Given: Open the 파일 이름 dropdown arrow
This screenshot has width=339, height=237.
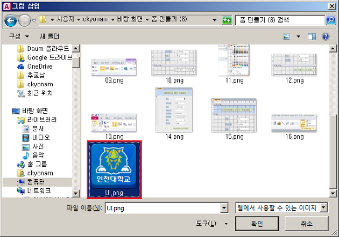Looking at the screenshot, I should 224,208.
